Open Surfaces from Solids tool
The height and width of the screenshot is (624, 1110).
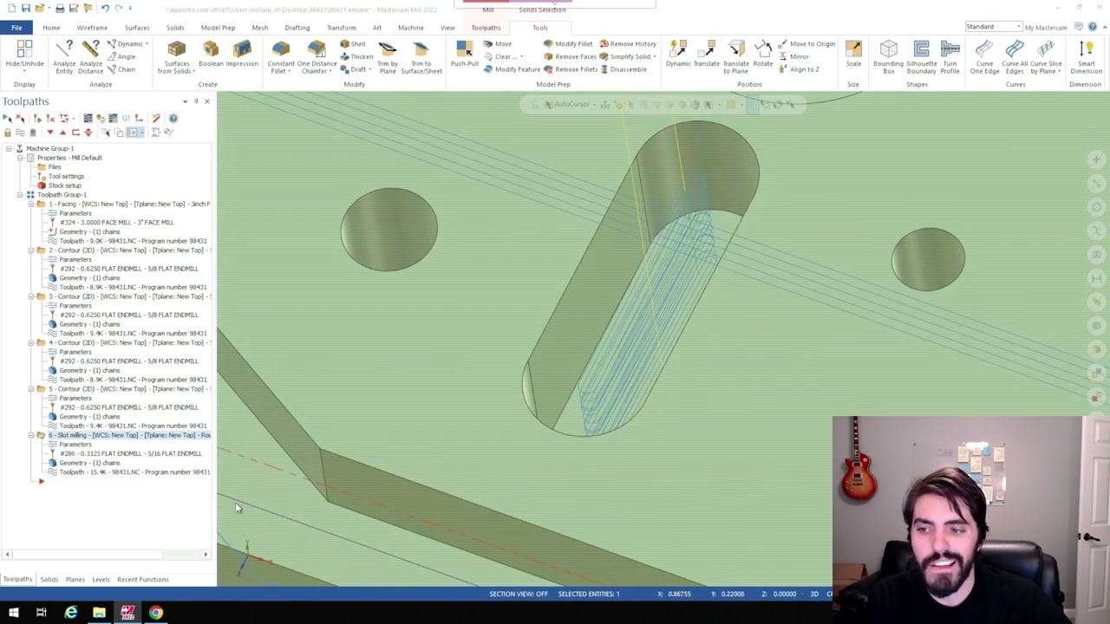click(x=176, y=57)
